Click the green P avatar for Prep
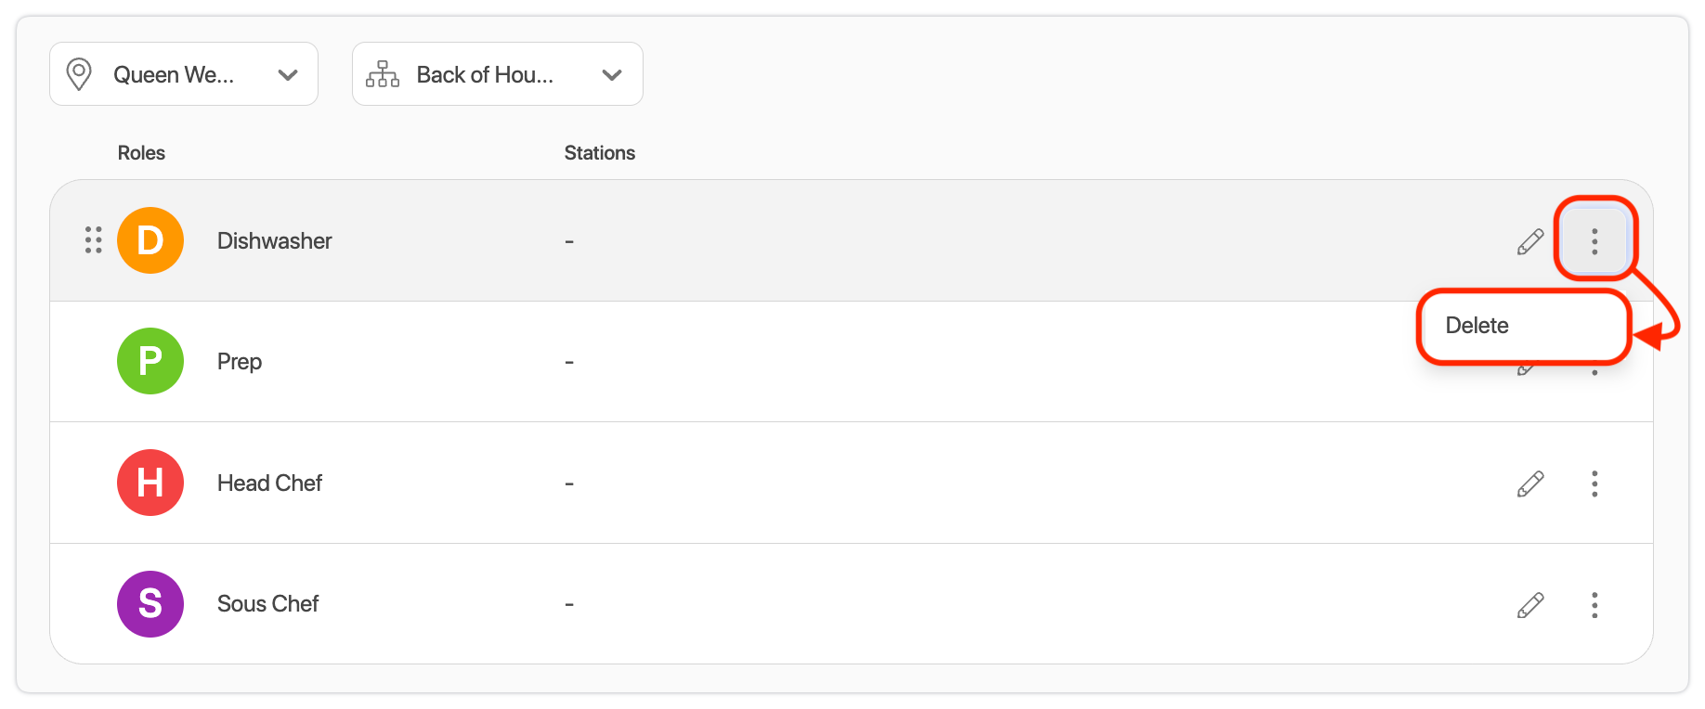1705x709 pixels. 150,361
